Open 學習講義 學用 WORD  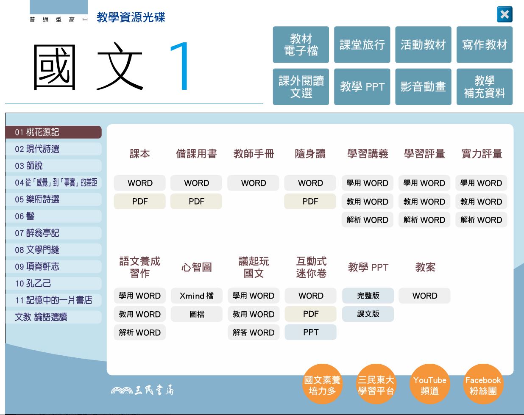(368, 183)
